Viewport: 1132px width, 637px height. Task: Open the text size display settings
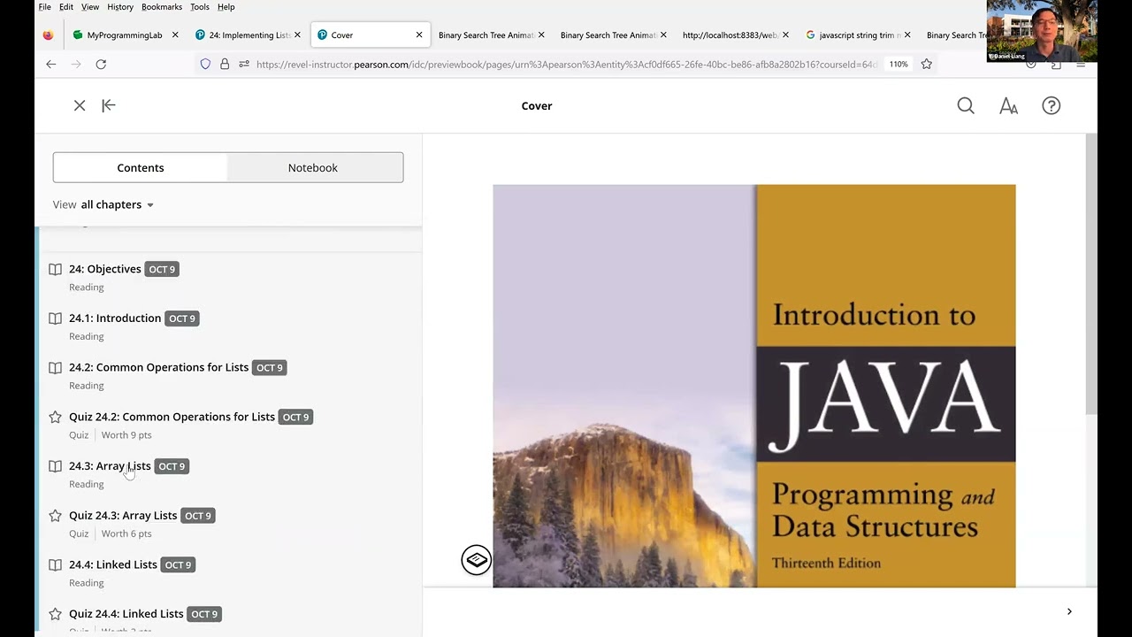pyautogui.click(x=1008, y=105)
